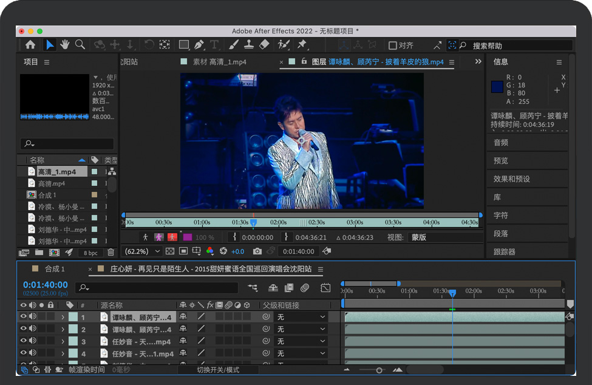Open the Graph Editor in timeline
This screenshot has width=592, height=385.
point(325,287)
